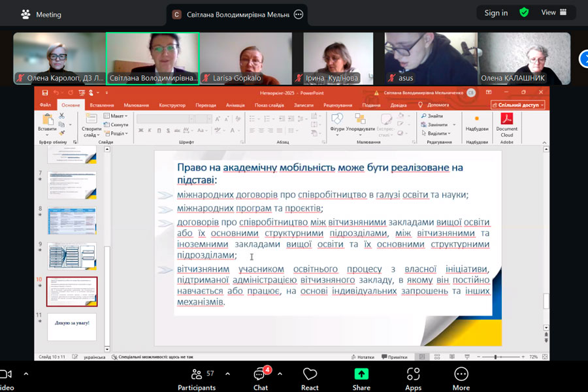Click the Reading view icon in status bar
Viewport: 588px width, 392px height.
[x=452, y=357]
